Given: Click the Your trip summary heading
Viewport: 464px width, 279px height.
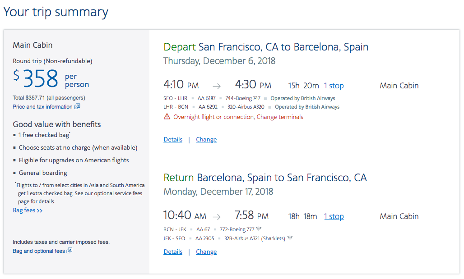Looking at the screenshot, I should tap(56, 12).
